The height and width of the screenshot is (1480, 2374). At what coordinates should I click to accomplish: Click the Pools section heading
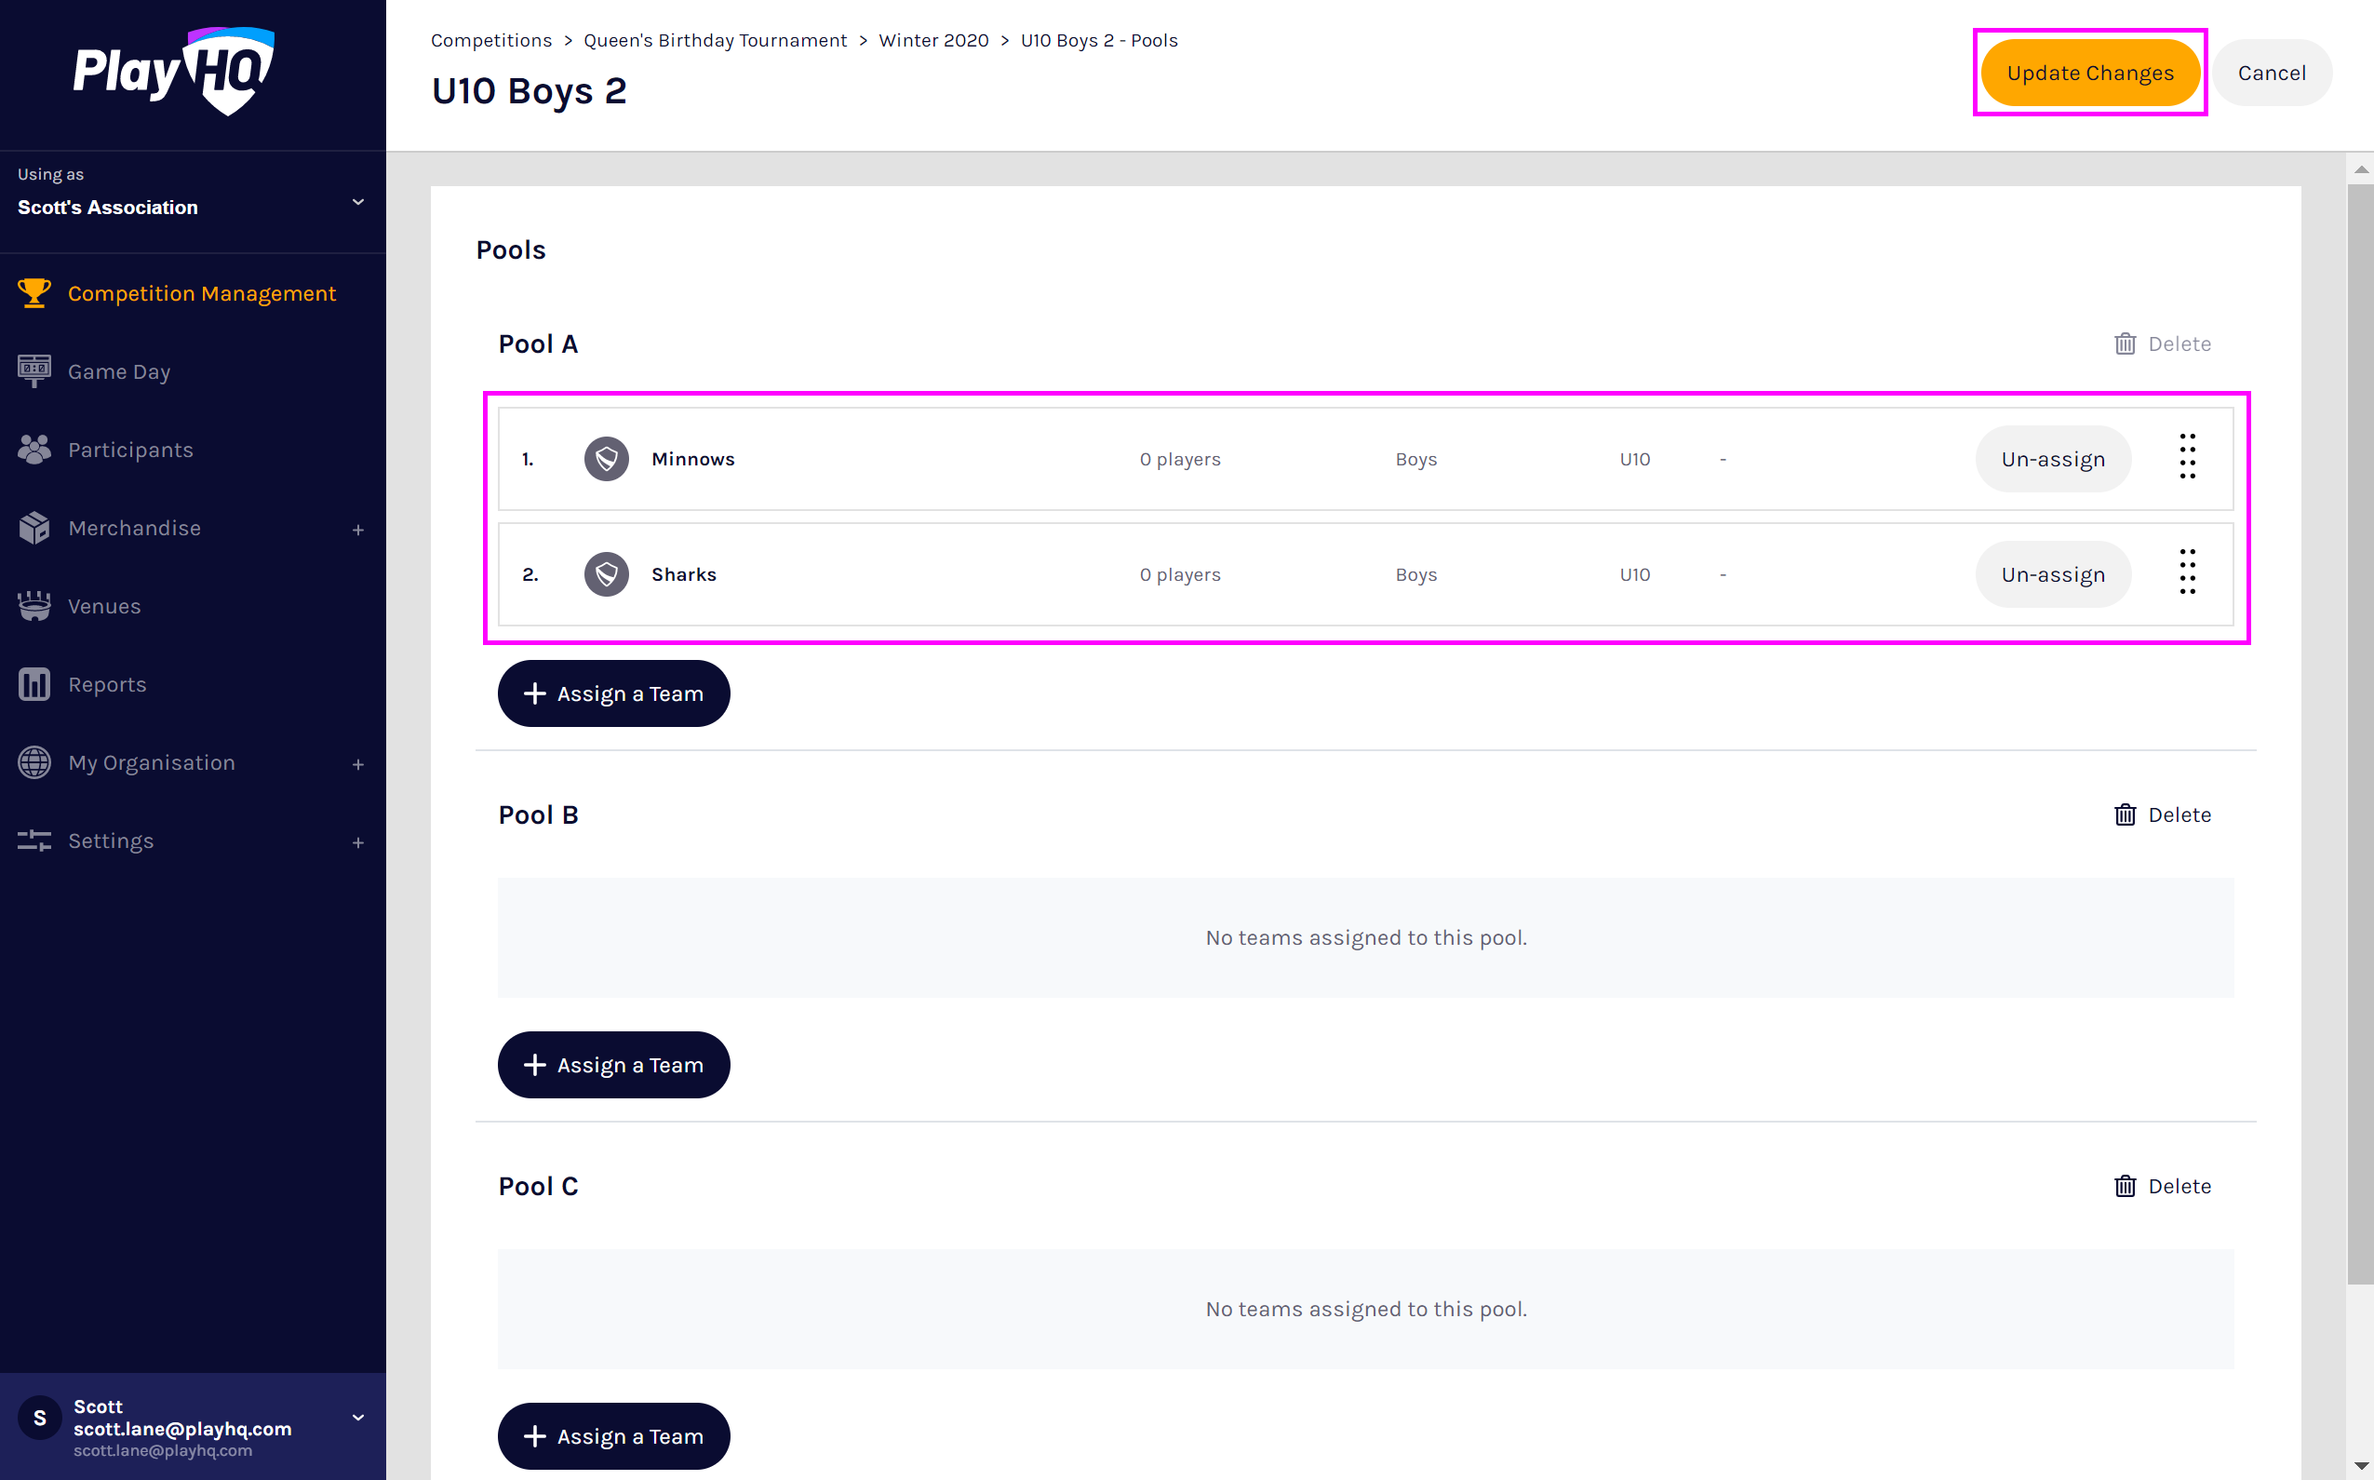pos(511,249)
